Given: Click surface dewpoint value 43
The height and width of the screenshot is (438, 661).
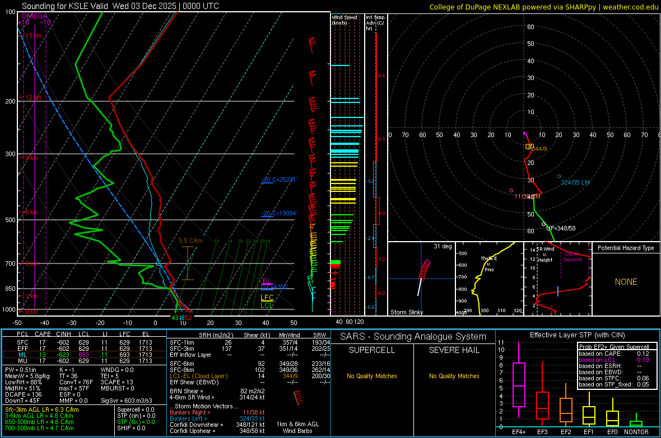Looking at the screenshot, I should (x=175, y=318).
